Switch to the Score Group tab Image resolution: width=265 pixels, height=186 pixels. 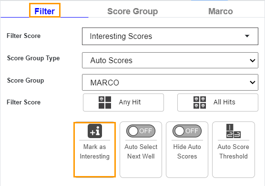pos(132,11)
